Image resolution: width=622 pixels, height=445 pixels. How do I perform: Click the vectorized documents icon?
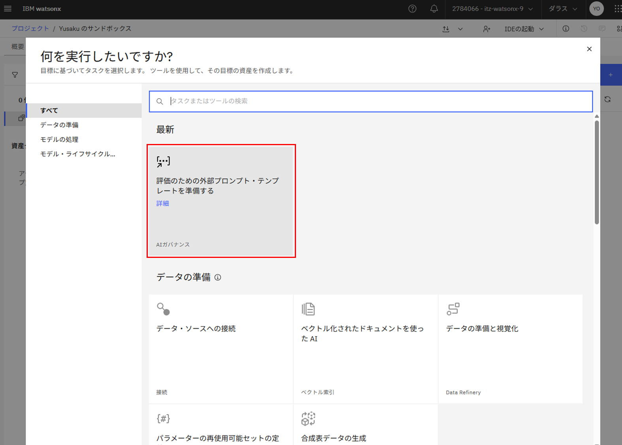pyautogui.click(x=308, y=309)
